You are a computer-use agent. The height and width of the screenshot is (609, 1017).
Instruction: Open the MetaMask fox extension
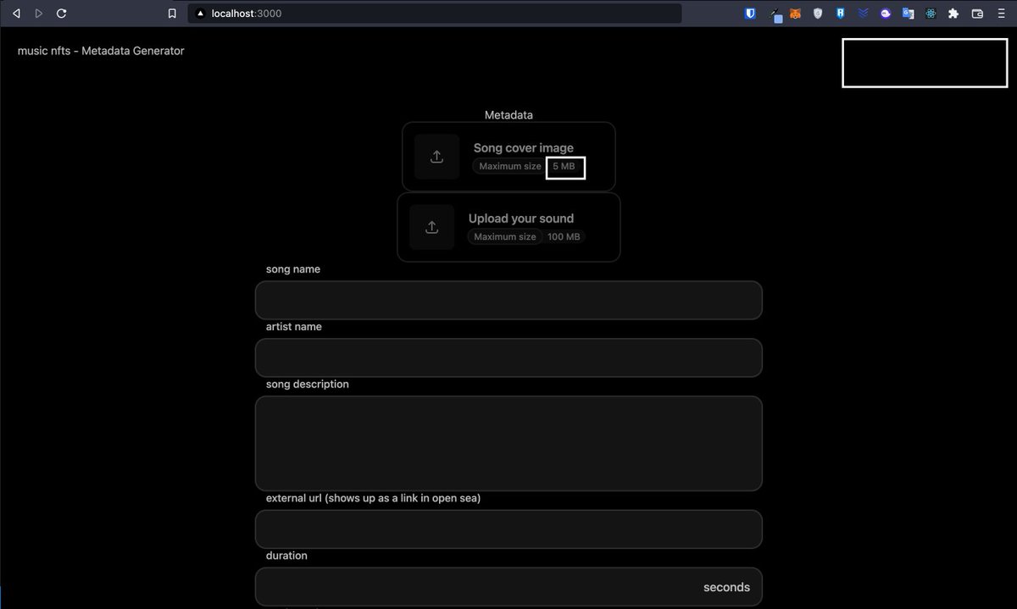795,14
